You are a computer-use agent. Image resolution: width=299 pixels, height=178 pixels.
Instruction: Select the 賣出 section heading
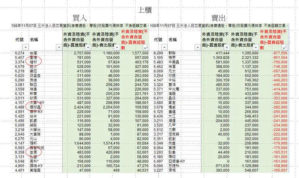219,18
